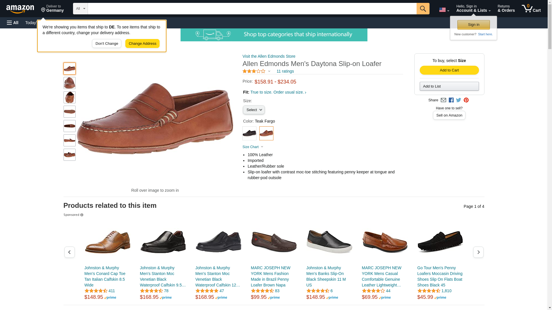Image resolution: width=552 pixels, height=310 pixels.
Task: Expand the search category All dropdown
Action: (80, 9)
